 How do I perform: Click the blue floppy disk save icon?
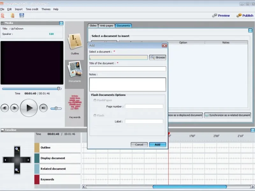pos(22,16)
